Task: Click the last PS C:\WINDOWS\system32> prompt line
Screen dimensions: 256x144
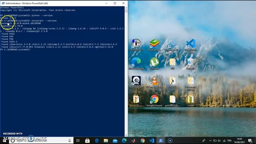Action: point(15,50)
